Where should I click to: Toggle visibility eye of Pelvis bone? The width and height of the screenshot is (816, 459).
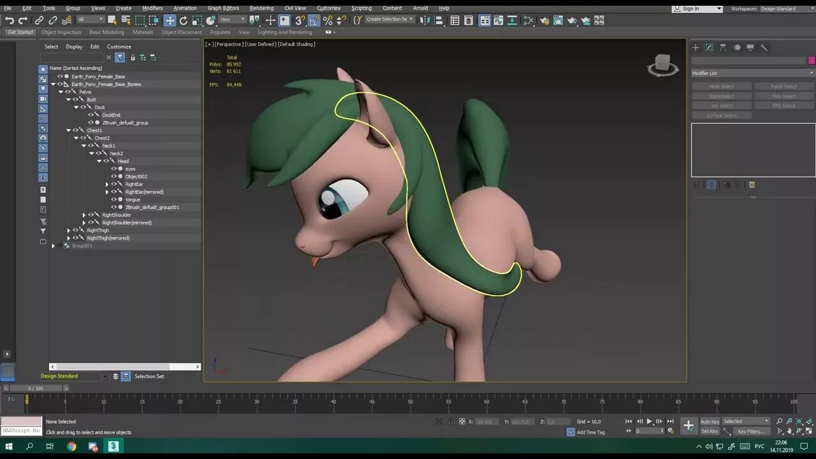68,92
